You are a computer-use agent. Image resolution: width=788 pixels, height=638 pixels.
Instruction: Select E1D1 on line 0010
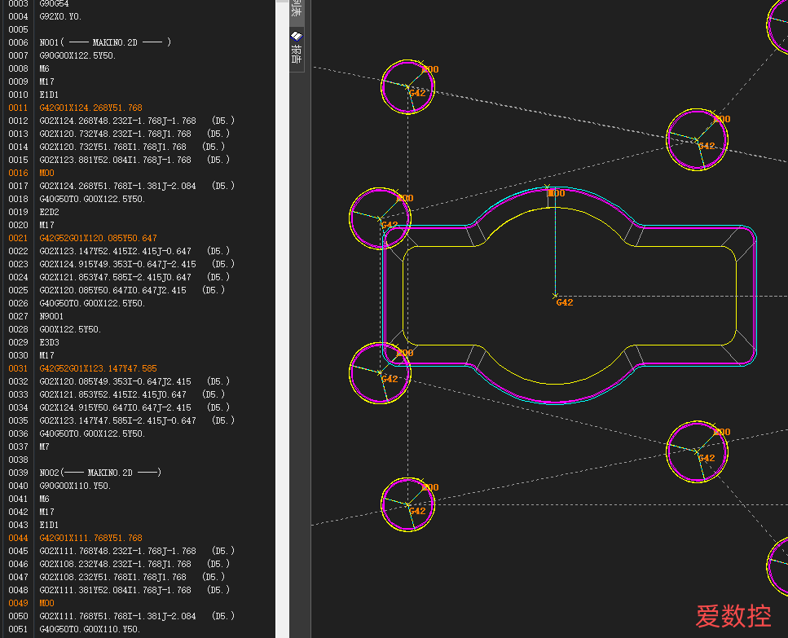point(49,95)
